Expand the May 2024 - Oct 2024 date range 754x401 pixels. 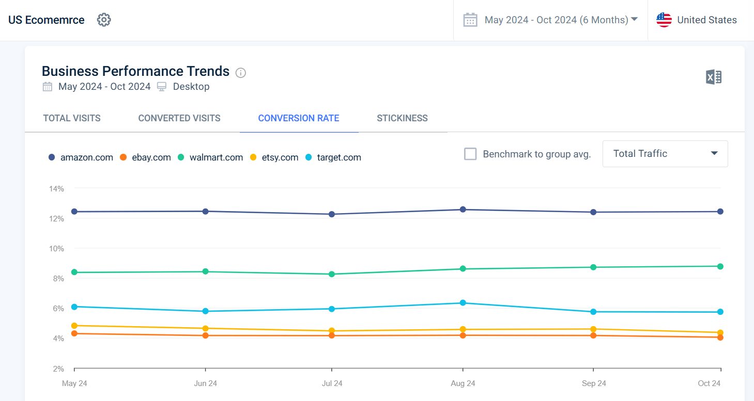[x=561, y=20]
